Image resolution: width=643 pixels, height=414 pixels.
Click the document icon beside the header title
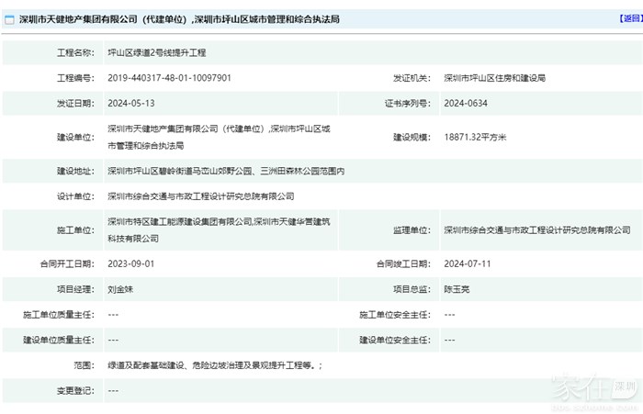pyautogui.click(x=11, y=18)
